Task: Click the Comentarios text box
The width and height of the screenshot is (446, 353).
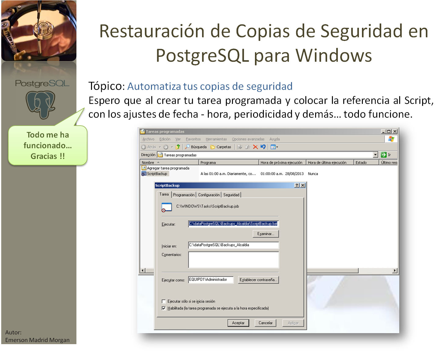Action: point(234,260)
